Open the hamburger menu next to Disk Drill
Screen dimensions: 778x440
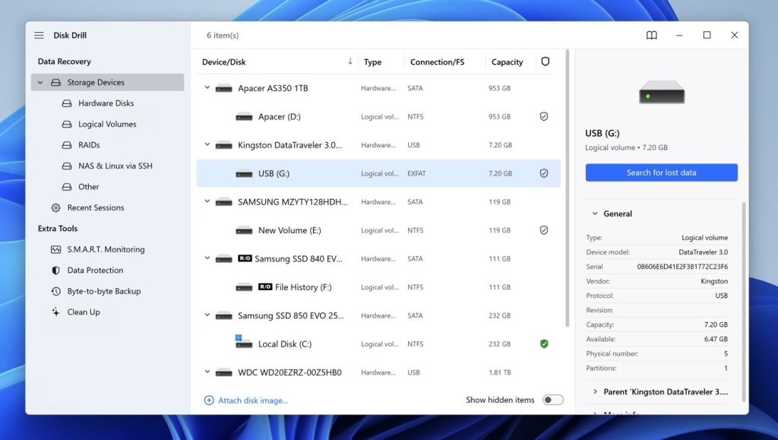pyautogui.click(x=39, y=36)
